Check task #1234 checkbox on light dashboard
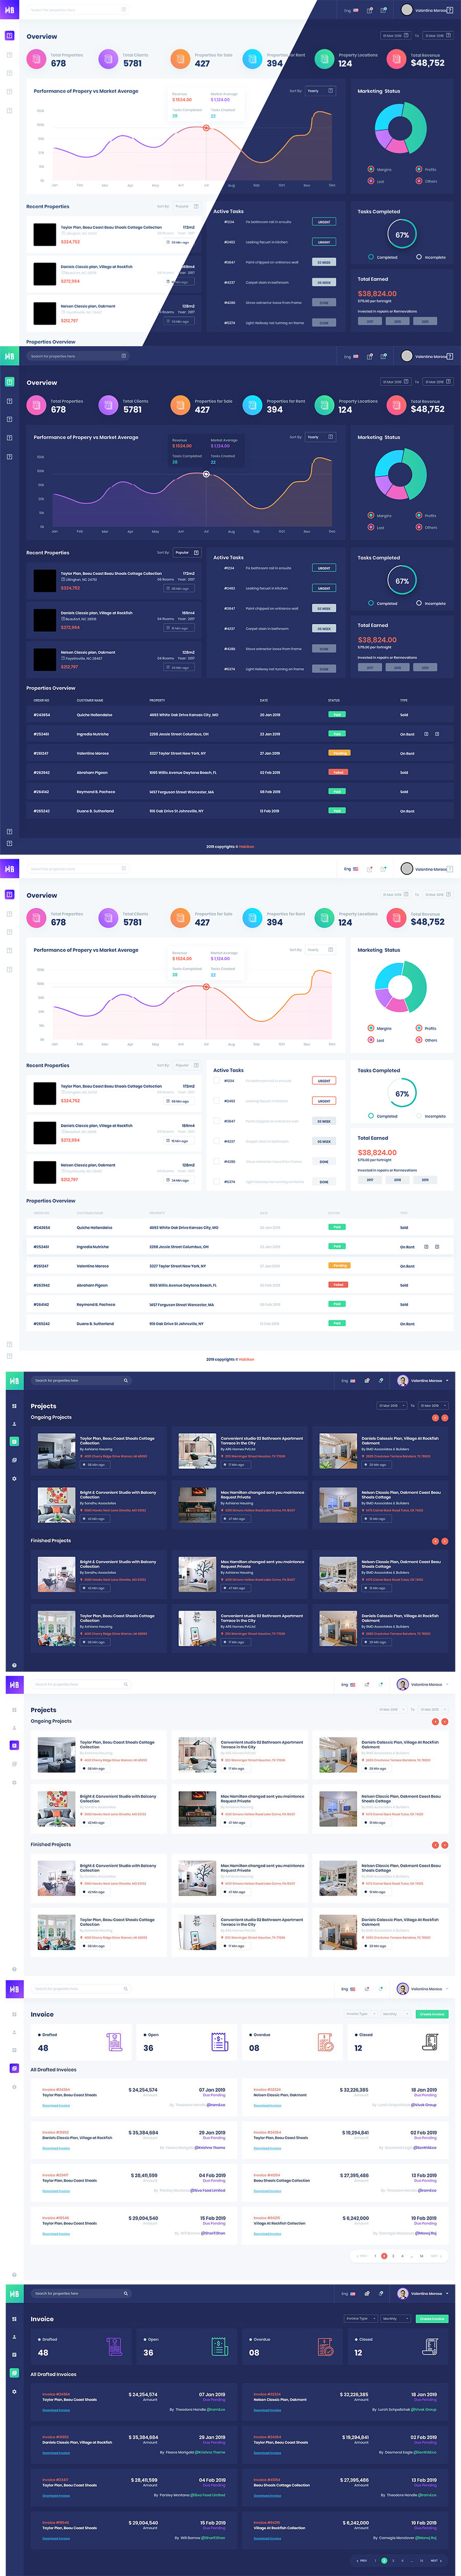The image size is (461, 2576). pos(217,1081)
